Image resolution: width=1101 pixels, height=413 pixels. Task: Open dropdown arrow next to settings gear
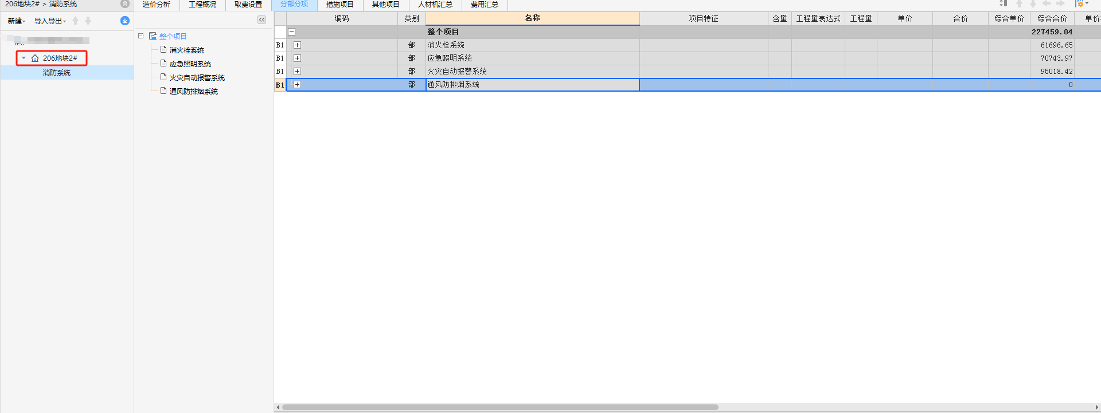point(1087,3)
